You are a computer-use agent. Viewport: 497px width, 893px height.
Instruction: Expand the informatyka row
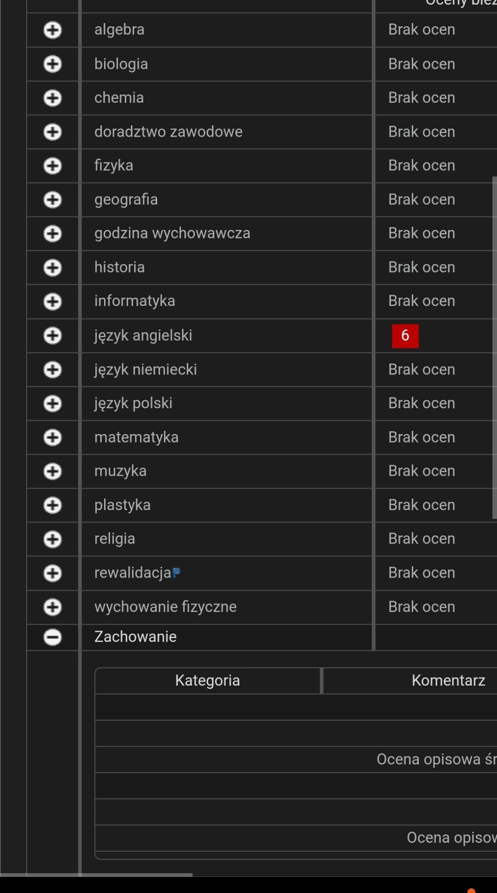53,301
